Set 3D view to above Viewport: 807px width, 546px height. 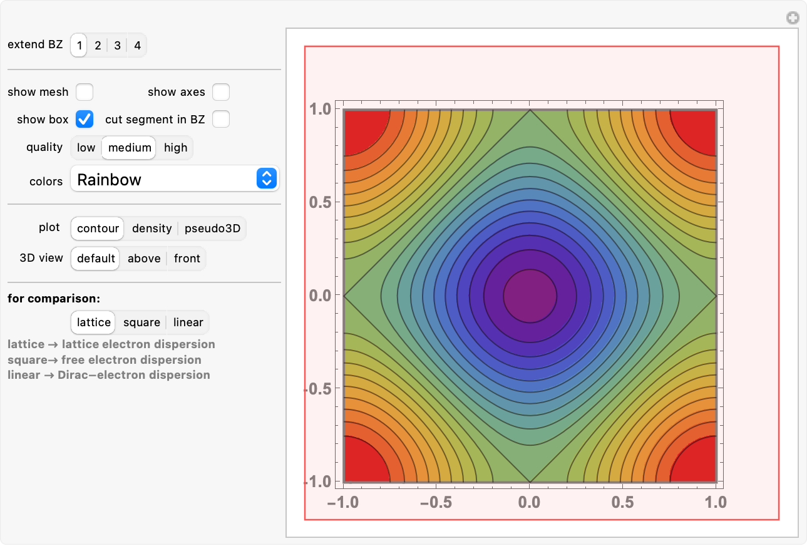tap(144, 259)
